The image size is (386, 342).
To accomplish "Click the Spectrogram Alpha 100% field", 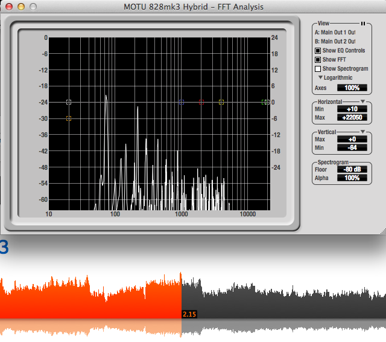I will click(352, 178).
